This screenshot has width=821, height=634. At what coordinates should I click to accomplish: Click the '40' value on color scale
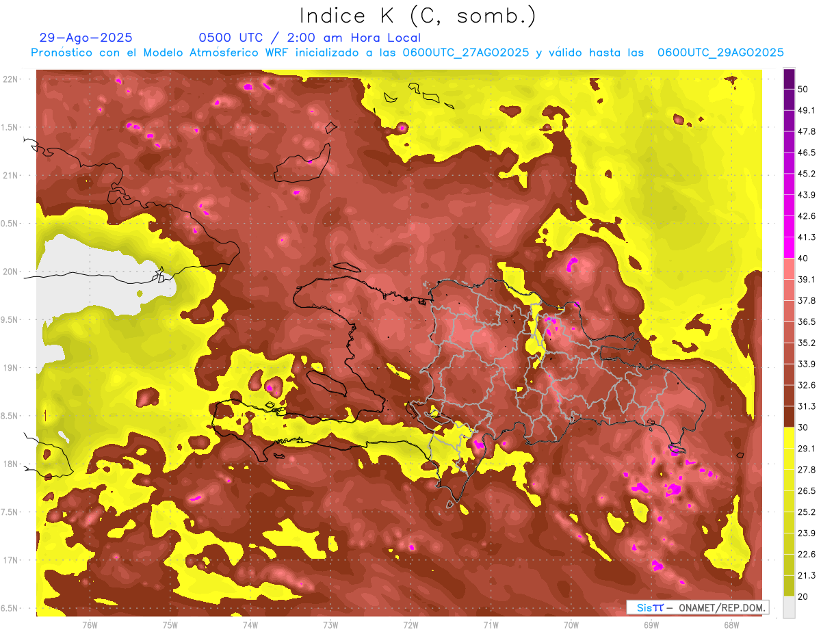point(803,259)
